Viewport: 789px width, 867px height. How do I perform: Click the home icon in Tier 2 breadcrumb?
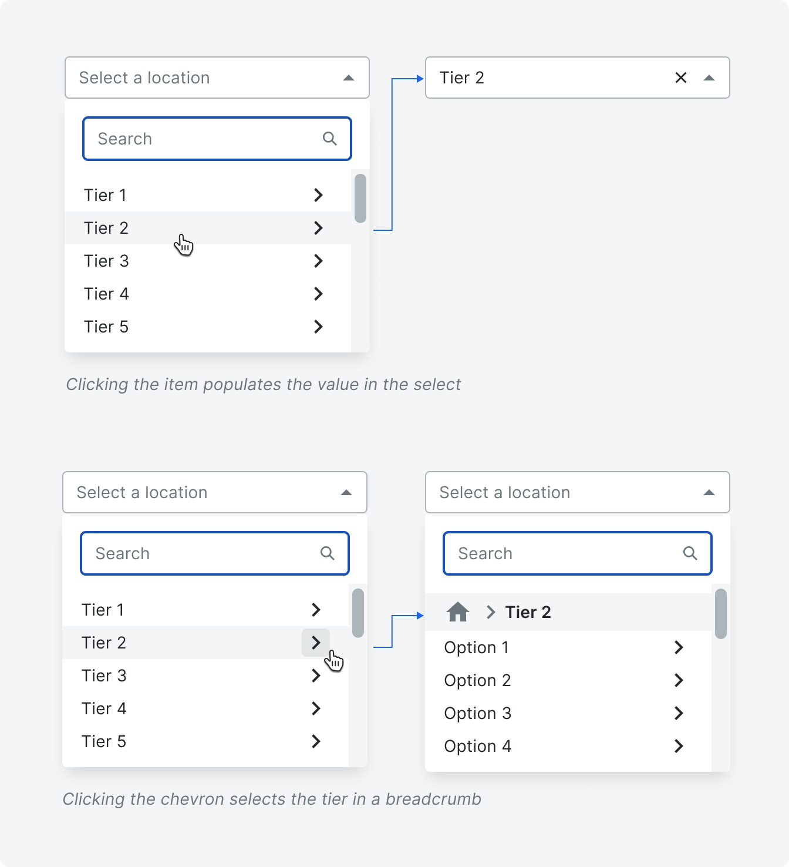point(458,612)
